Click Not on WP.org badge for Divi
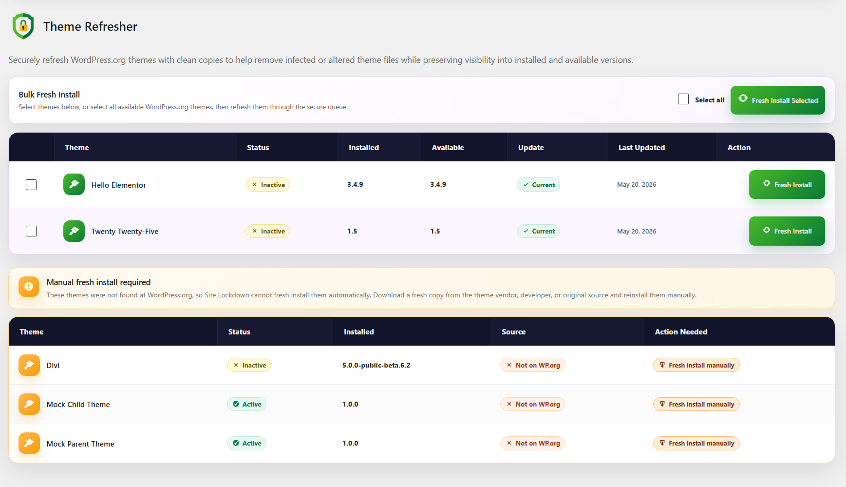The image size is (846, 487). tap(533, 365)
